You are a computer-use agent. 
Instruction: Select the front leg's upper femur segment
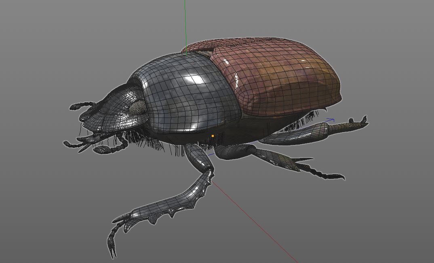199,157
